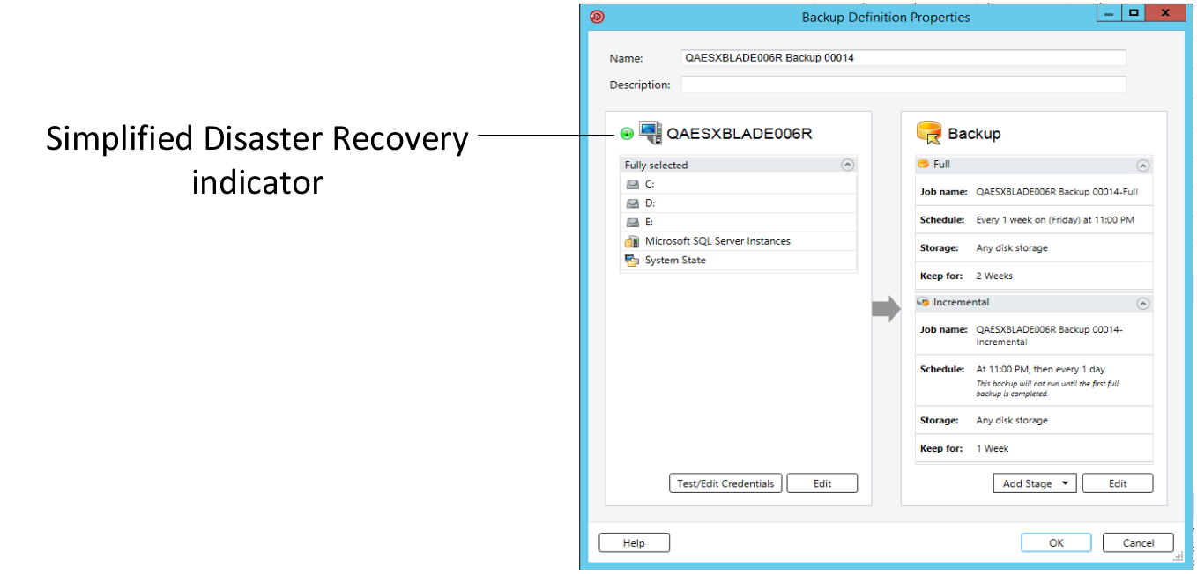Click the Description input field

[903, 85]
